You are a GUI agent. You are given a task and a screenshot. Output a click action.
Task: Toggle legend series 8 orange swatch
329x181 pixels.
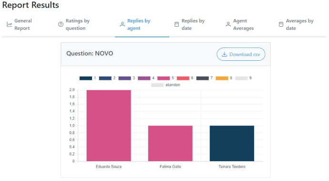(222, 78)
